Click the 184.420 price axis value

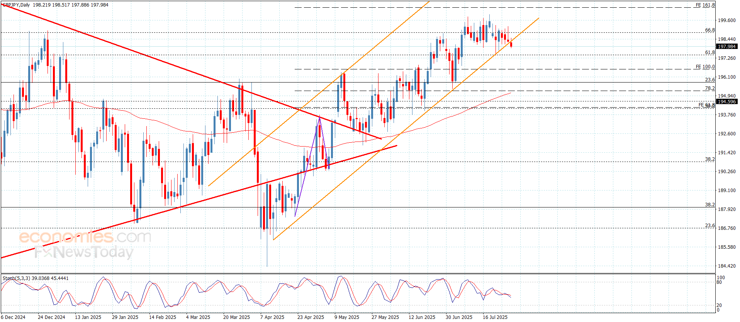tap(726, 266)
